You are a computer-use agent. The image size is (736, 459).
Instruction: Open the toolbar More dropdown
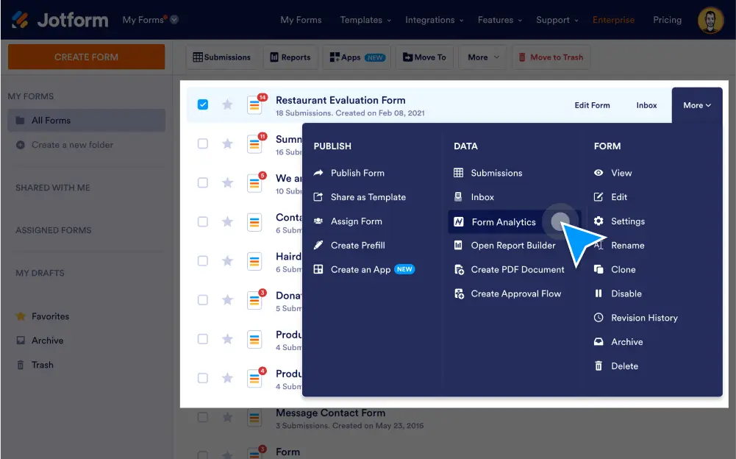click(x=482, y=57)
